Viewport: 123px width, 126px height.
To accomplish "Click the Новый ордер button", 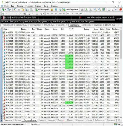I will (42, 10).
